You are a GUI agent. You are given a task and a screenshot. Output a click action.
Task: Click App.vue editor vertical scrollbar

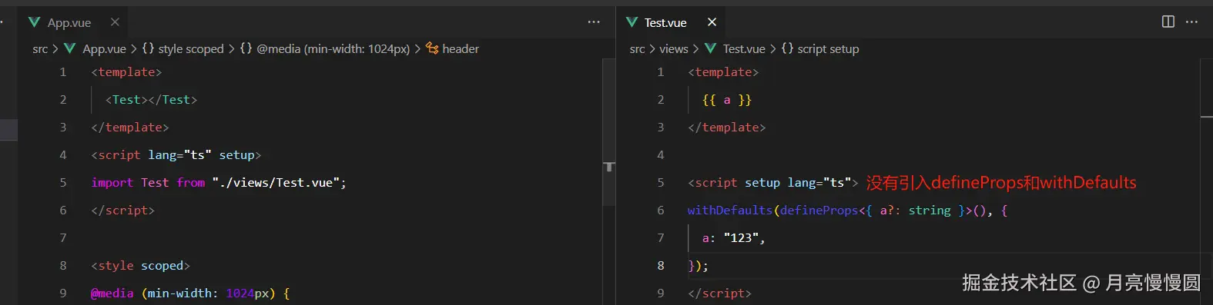[x=609, y=132]
